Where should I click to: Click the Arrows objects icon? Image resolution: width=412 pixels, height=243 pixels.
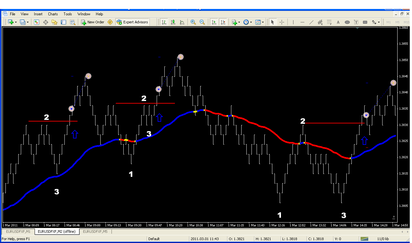[x=374, y=22]
